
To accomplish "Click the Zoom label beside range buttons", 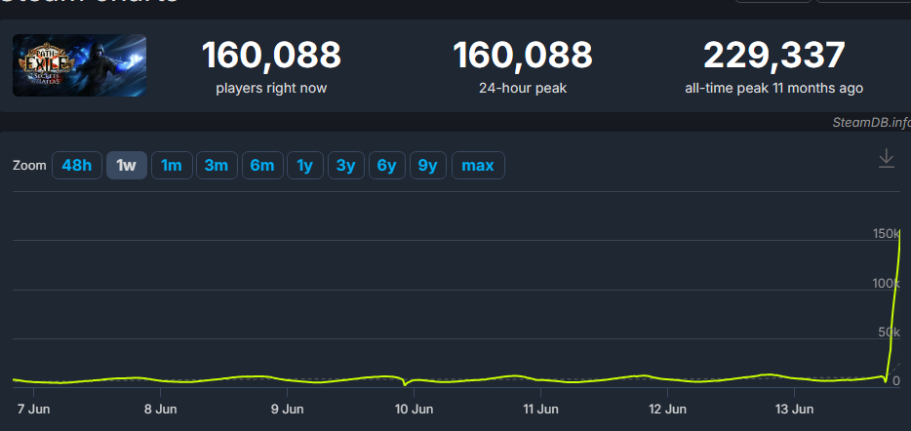I will tap(29, 166).
